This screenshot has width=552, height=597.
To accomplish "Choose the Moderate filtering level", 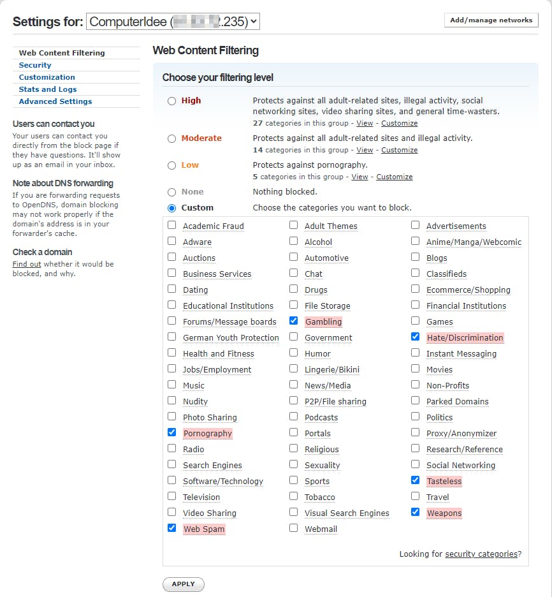I will point(171,138).
